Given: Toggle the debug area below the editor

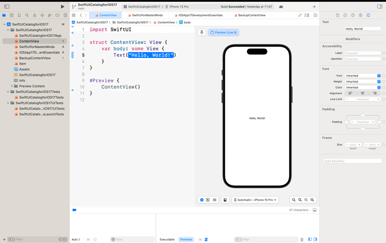Looking at the screenshot, I should (x=315, y=210).
